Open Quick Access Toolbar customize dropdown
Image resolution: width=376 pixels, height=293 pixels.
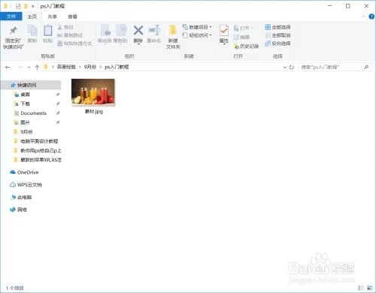[x=32, y=6]
